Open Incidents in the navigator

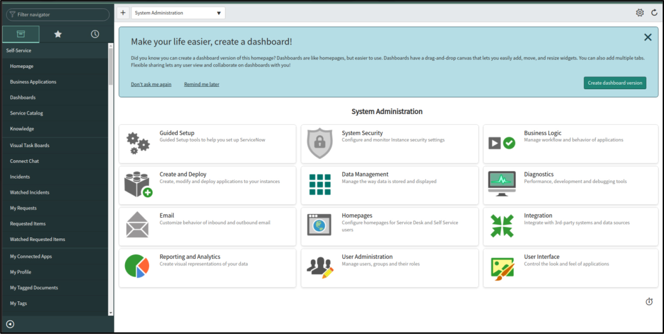click(54, 177)
